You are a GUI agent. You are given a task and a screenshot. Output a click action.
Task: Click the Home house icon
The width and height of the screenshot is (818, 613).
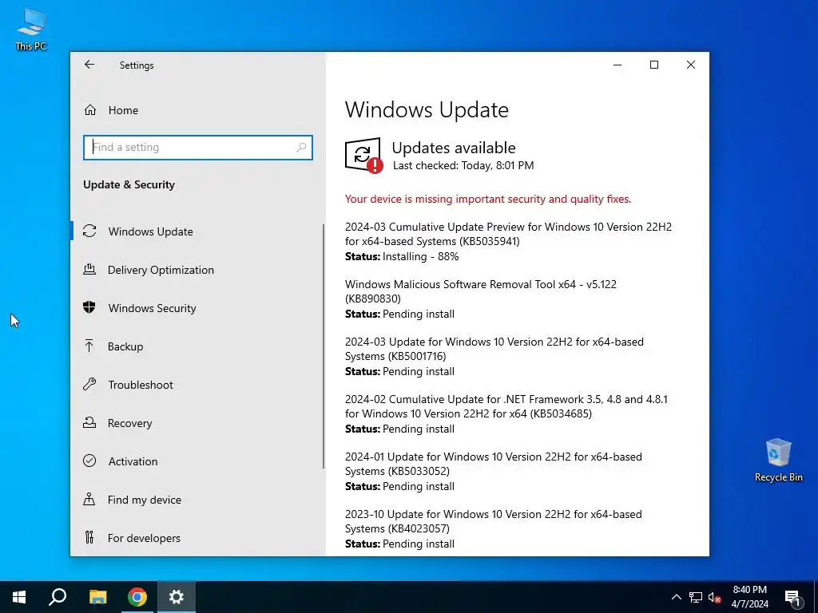(89, 110)
